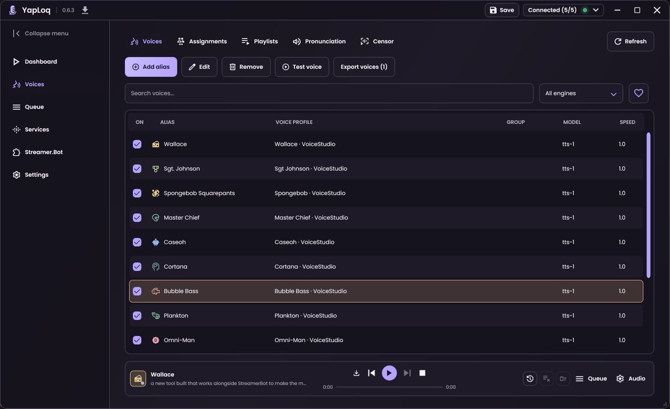
Task: Click the update download icon beside version
Action: pos(85,10)
